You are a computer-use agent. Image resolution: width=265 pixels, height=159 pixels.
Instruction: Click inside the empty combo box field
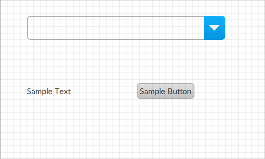[116, 28]
